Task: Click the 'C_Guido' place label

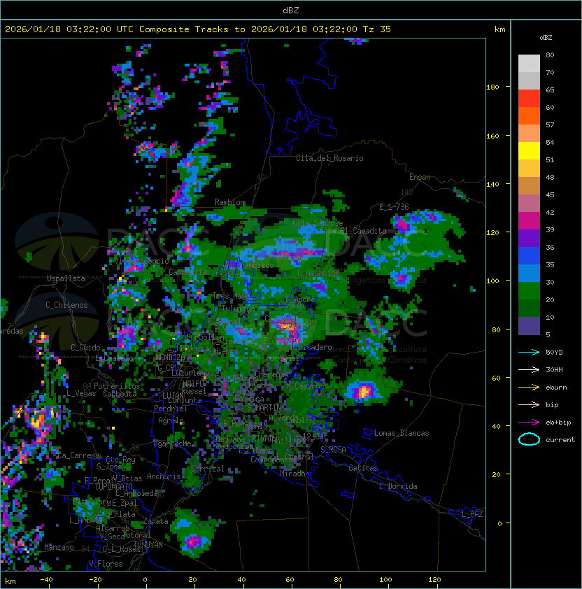Action: tap(85, 348)
